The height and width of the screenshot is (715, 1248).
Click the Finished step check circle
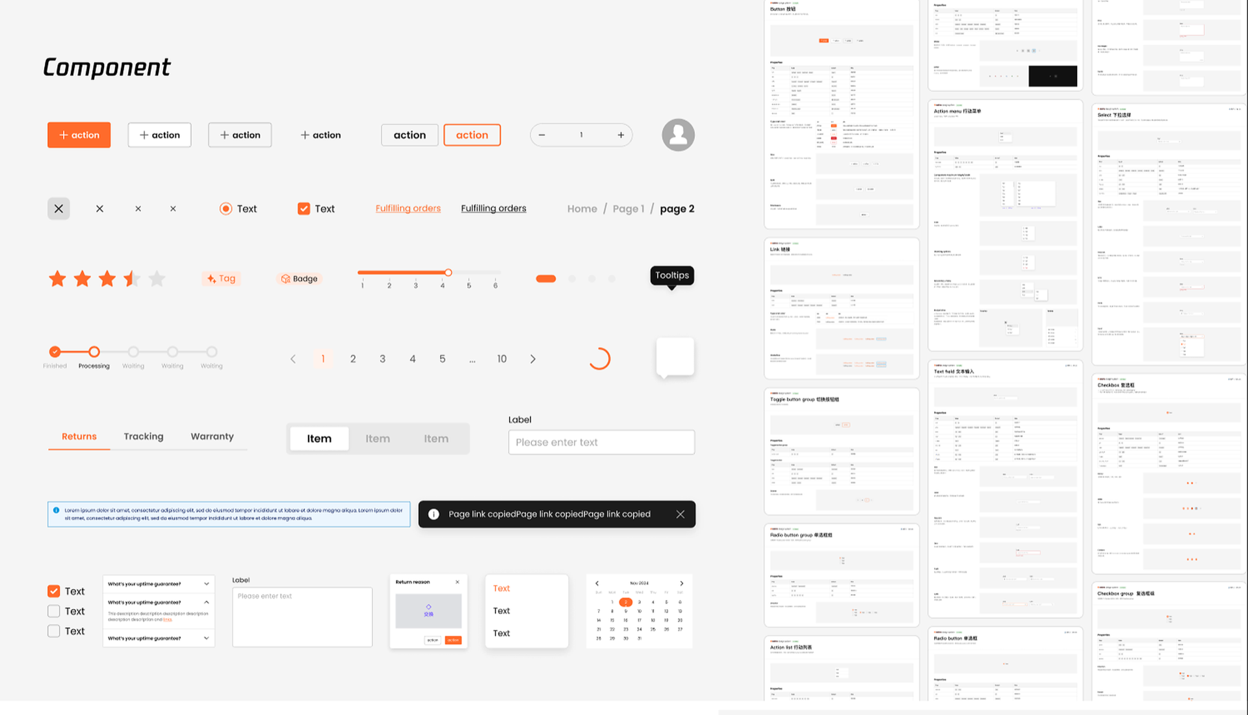[55, 352]
